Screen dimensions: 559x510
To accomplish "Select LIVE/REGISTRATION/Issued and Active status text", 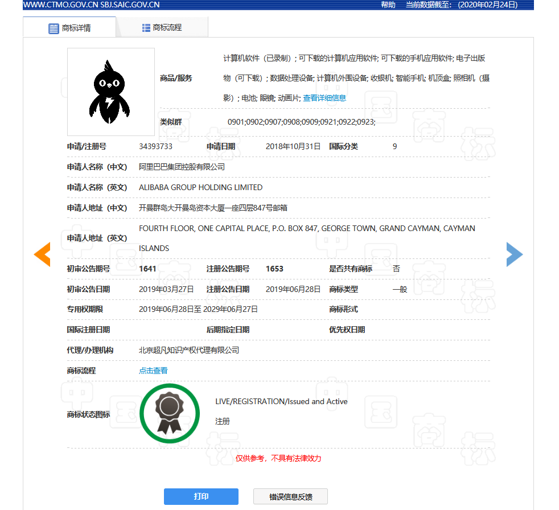I will pyautogui.click(x=281, y=402).
